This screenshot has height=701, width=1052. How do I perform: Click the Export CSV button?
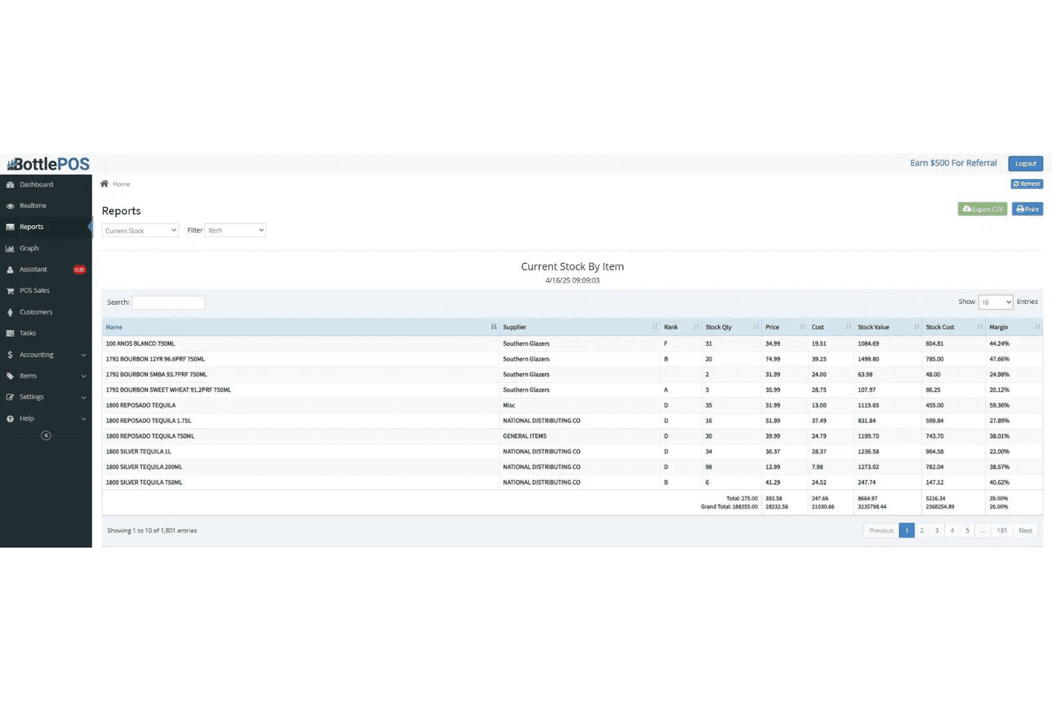(982, 209)
